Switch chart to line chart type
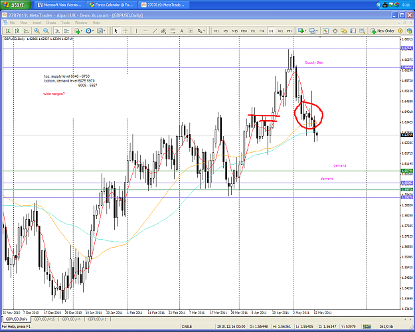Image resolution: width=415 pixels, height=332 pixels. [26, 31]
